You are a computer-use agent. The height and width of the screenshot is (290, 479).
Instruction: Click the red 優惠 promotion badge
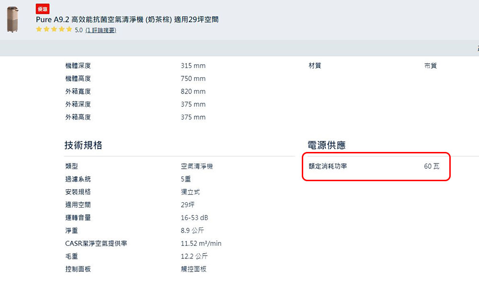pos(43,9)
